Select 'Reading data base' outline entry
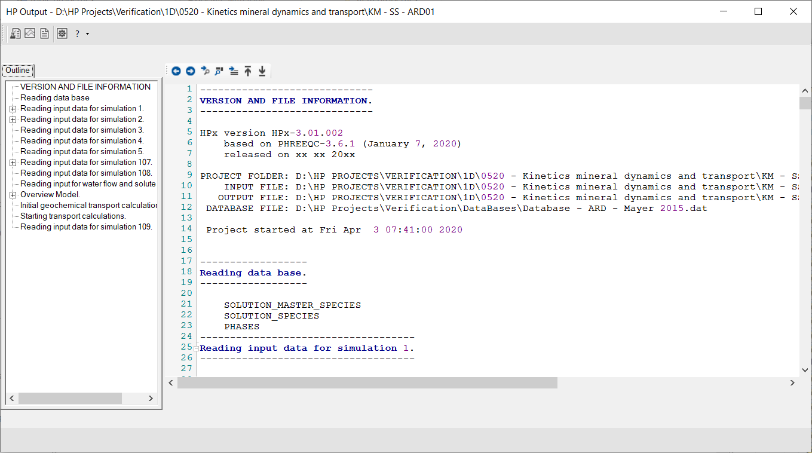The image size is (812, 453). [x=55, y=98]
